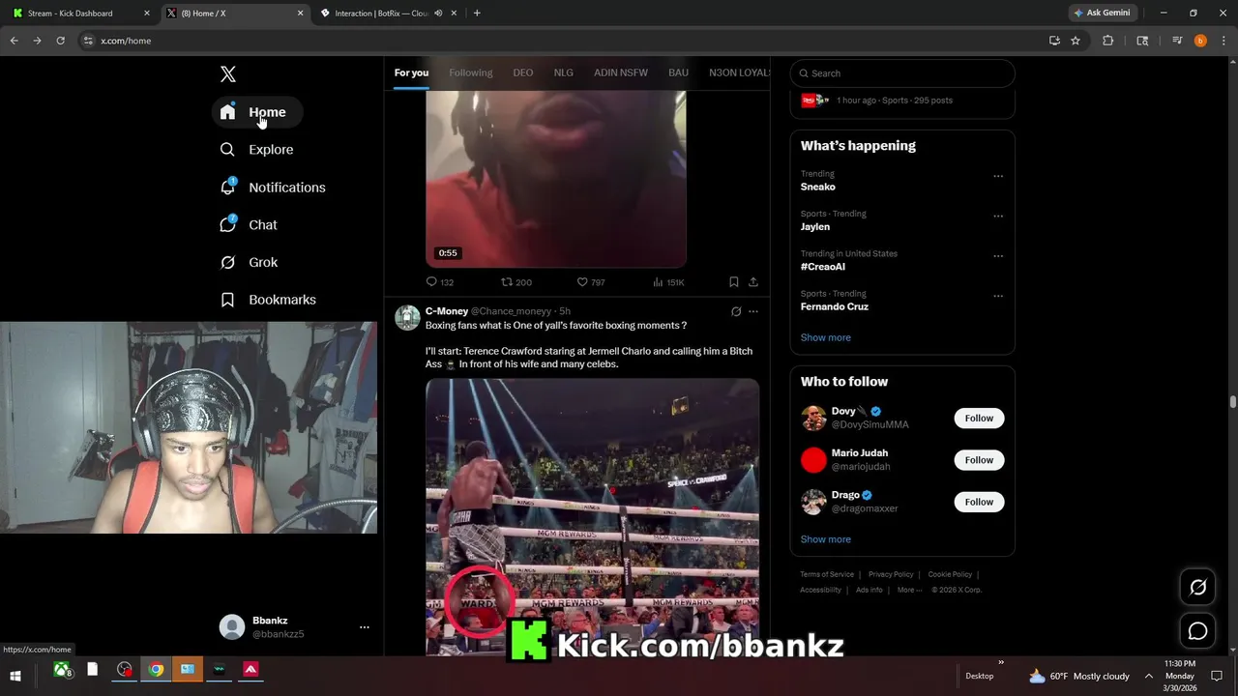Viewport: 1238px width, 696px height.
Task: Open floating Grok button at bottom right
Action: pyautogui.click(x=1197, y=587)
